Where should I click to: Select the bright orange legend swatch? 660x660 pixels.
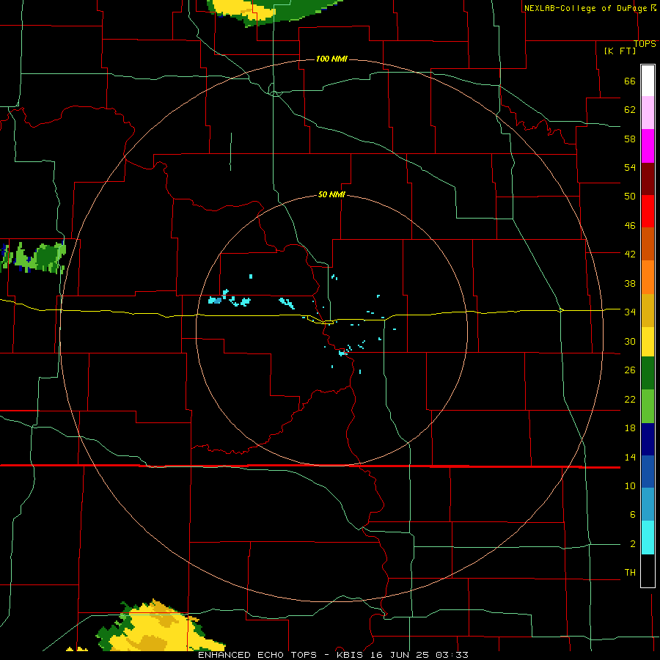tap(648, 277)
